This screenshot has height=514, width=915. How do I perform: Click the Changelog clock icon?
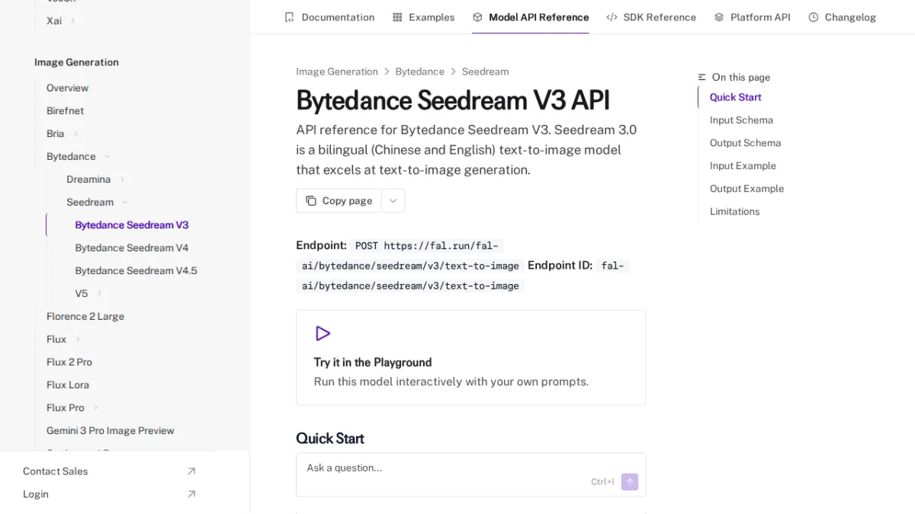coord(814,17)
